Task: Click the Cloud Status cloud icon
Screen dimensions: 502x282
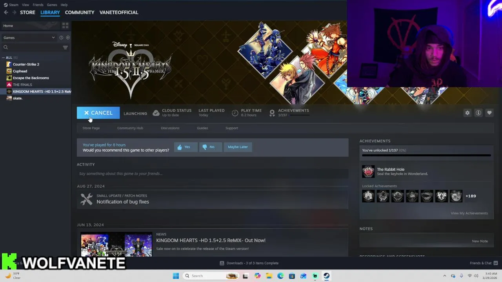Action: pos(156,113)
